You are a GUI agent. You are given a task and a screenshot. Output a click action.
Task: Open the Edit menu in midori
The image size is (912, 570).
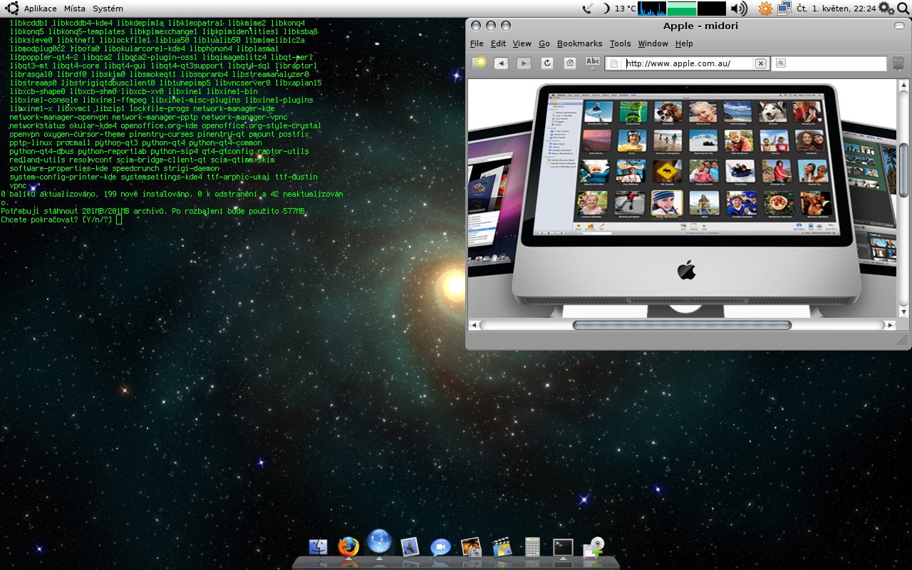[x=498, y=43]
